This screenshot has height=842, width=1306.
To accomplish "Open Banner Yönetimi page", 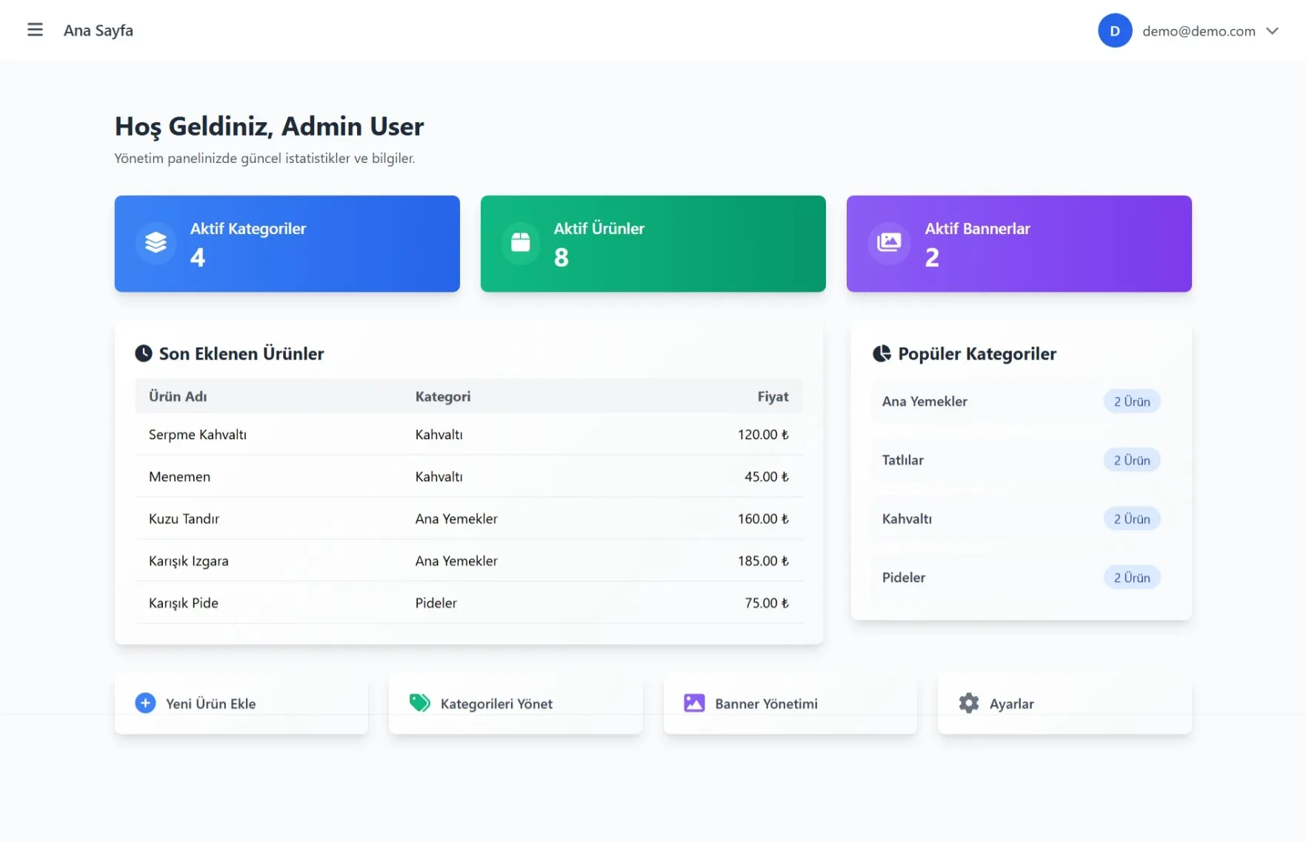I will [x=766, y=704].
